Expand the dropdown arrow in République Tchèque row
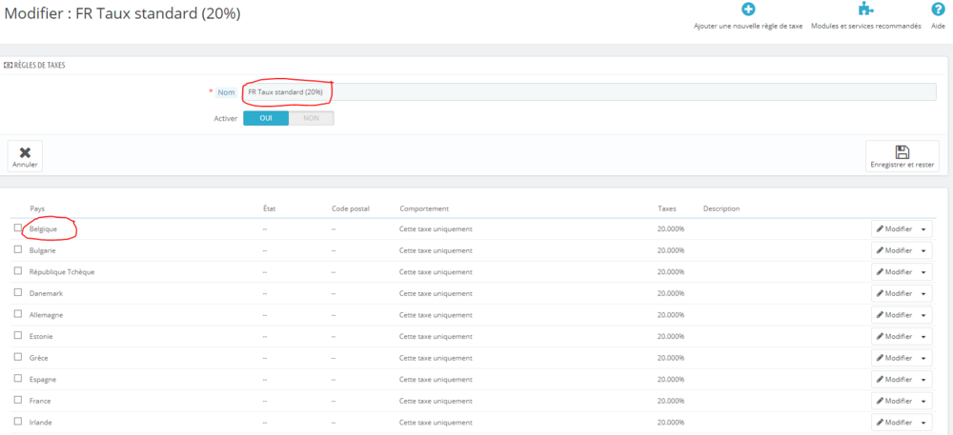The height and width of the screenshot is (435, 953). point(924,272)
